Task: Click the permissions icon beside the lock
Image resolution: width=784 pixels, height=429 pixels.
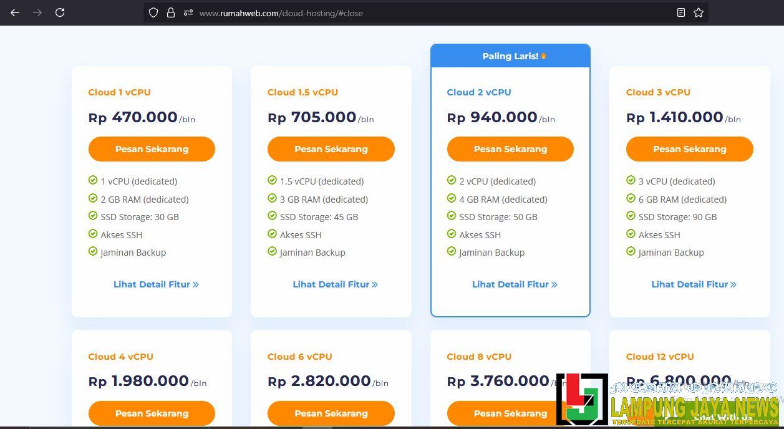Action: tap(187, 12)
